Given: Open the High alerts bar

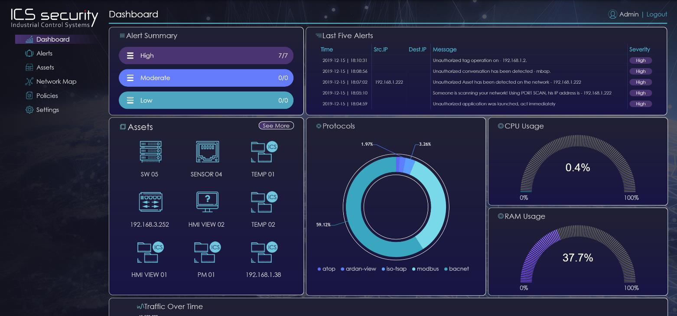Looking at the screenshot, I should pyautogui.click(x=206, y=55).
